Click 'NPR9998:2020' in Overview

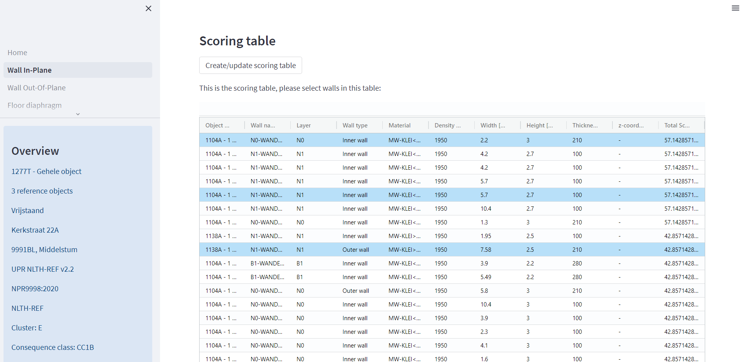point(35,289)
